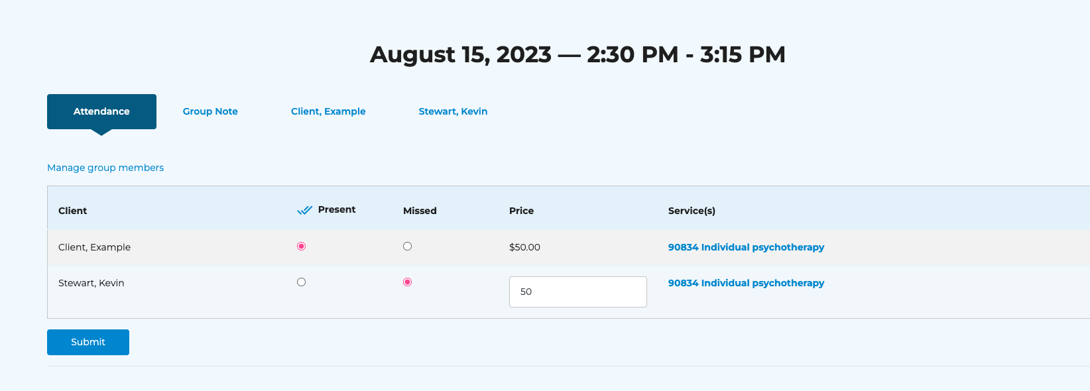Select Present radio for Stewart, Kevin
Viewport: 1090px width, 391px height.
click(x=302, y=282)
